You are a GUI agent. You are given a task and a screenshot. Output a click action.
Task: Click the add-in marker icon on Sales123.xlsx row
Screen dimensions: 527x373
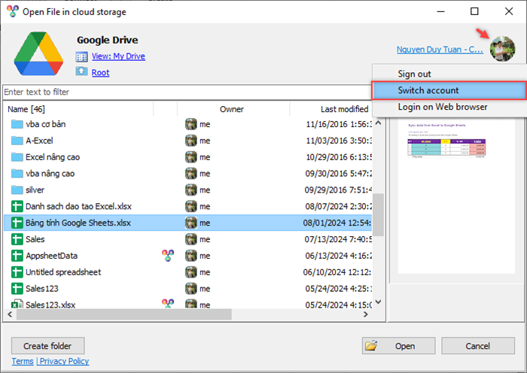coord(168,304)
